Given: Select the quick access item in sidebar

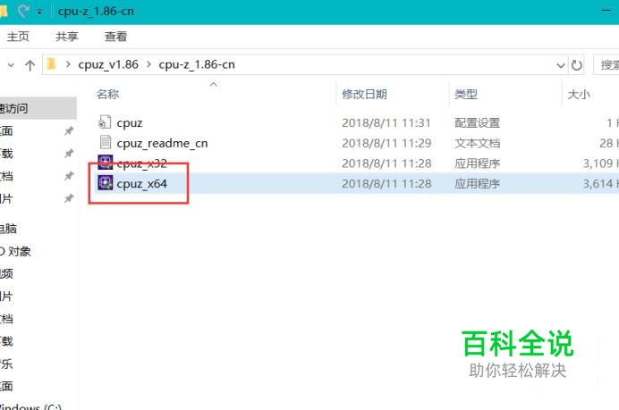Looking at the screenshot, I should pos(38,108).
